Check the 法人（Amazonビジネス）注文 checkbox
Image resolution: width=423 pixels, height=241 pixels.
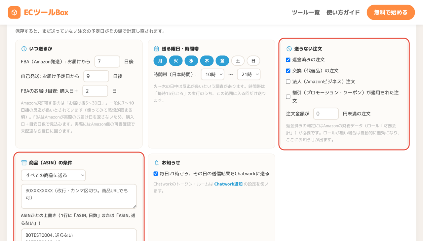point(288,82)
